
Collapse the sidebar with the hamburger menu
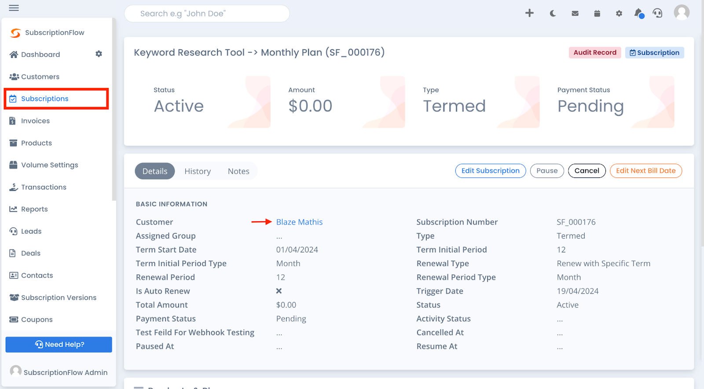(13, 7)
